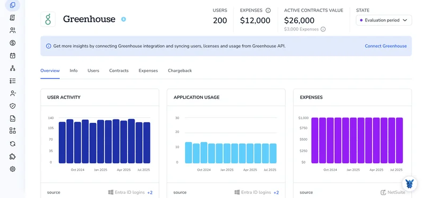This screenshot has height=198, width=427.
Task: Click Entra ID logins label under Application Usage
Action: (x=256, y=192)
